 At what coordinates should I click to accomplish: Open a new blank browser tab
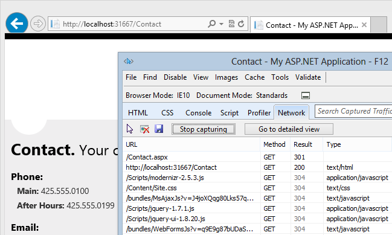point(379,25)
